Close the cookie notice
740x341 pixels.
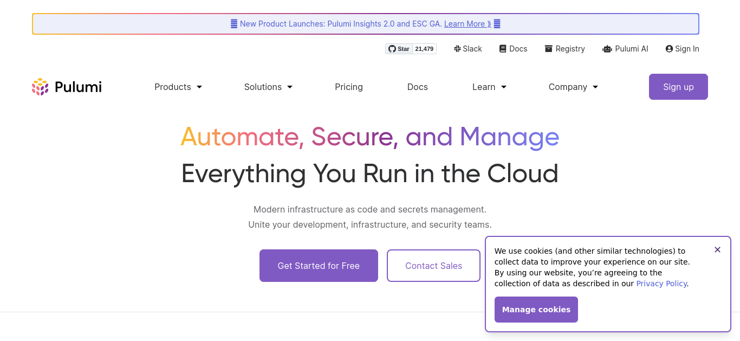(718, 250)
